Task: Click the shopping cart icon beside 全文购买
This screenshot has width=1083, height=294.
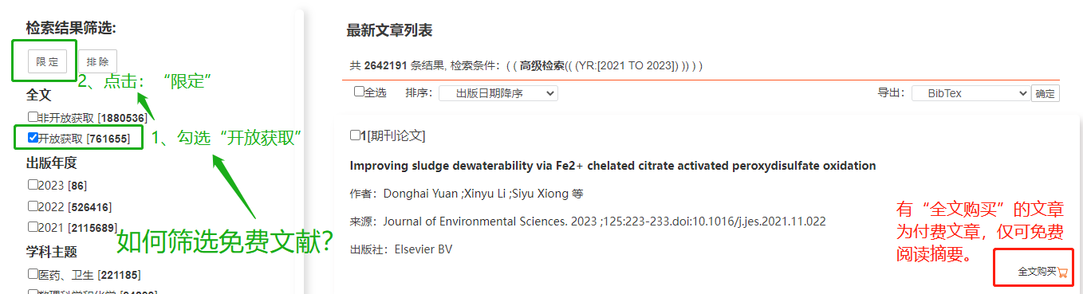Action: (1062, 272)
